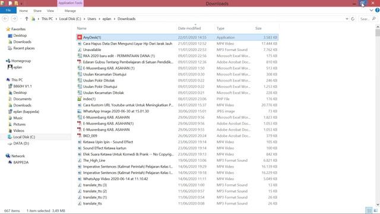Screen dimensions: 380x214
Task: Click into the Search Downloads box
Action: (x=368, y=18)
